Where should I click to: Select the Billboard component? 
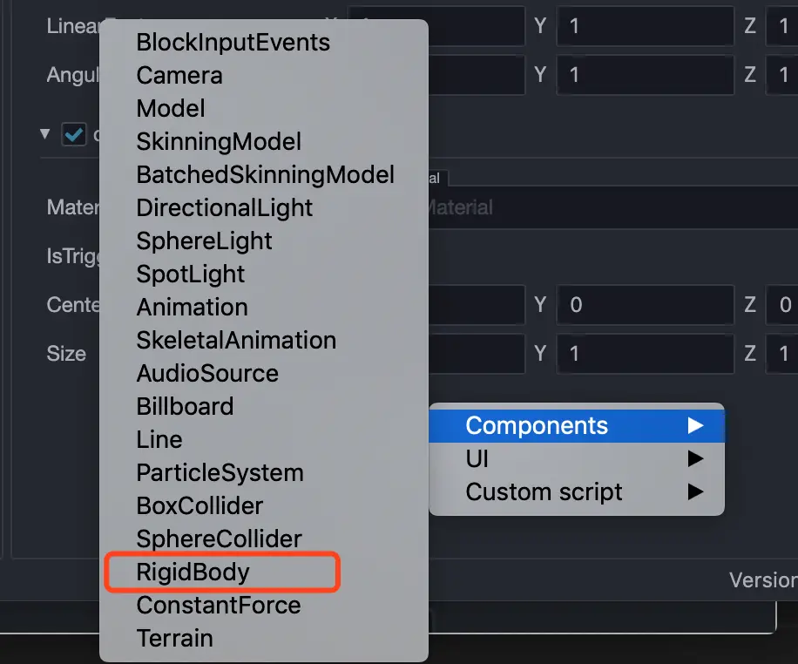[x=185, y=407]
